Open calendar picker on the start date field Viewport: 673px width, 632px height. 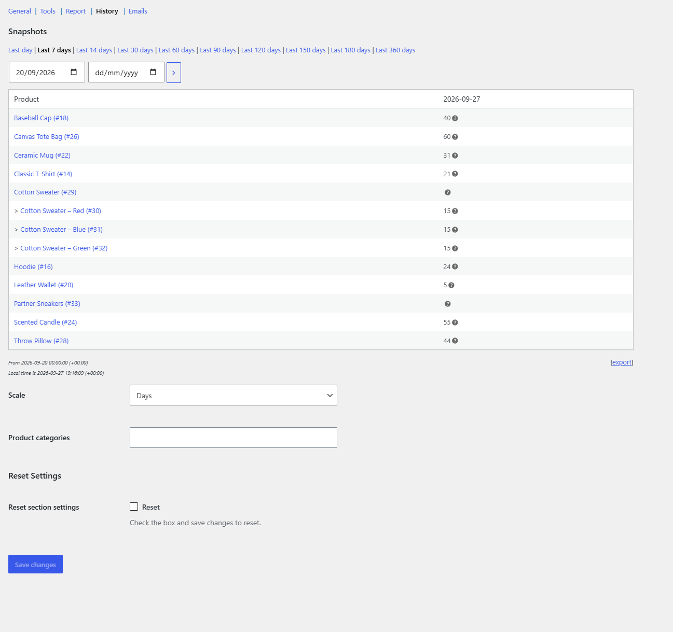coord(74,72)
